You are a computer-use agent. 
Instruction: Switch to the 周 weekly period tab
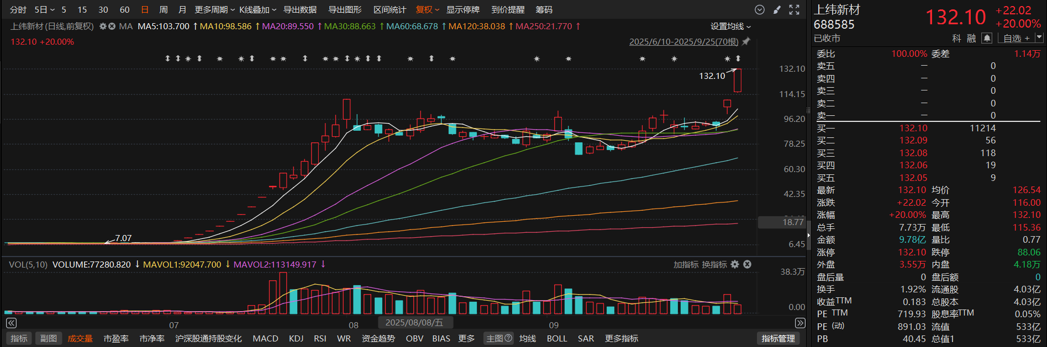[x=164, y=10]
